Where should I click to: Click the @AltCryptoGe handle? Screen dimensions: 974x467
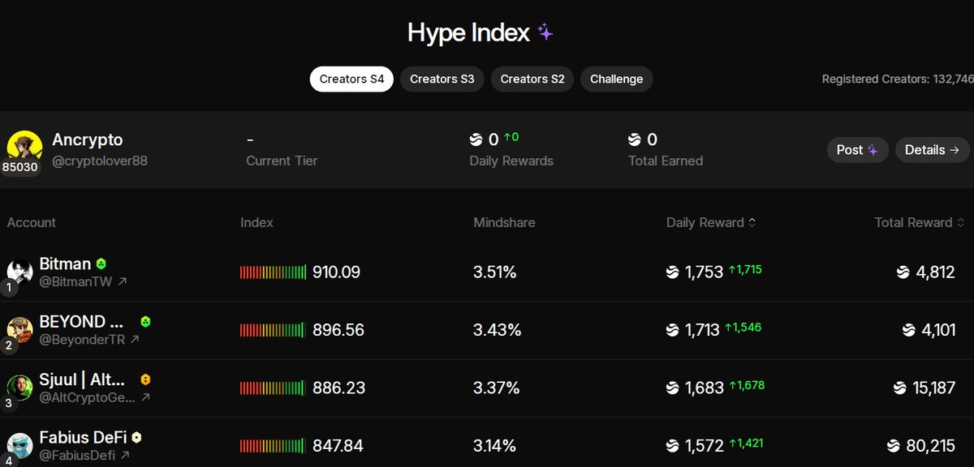click(x=88, y=397)
